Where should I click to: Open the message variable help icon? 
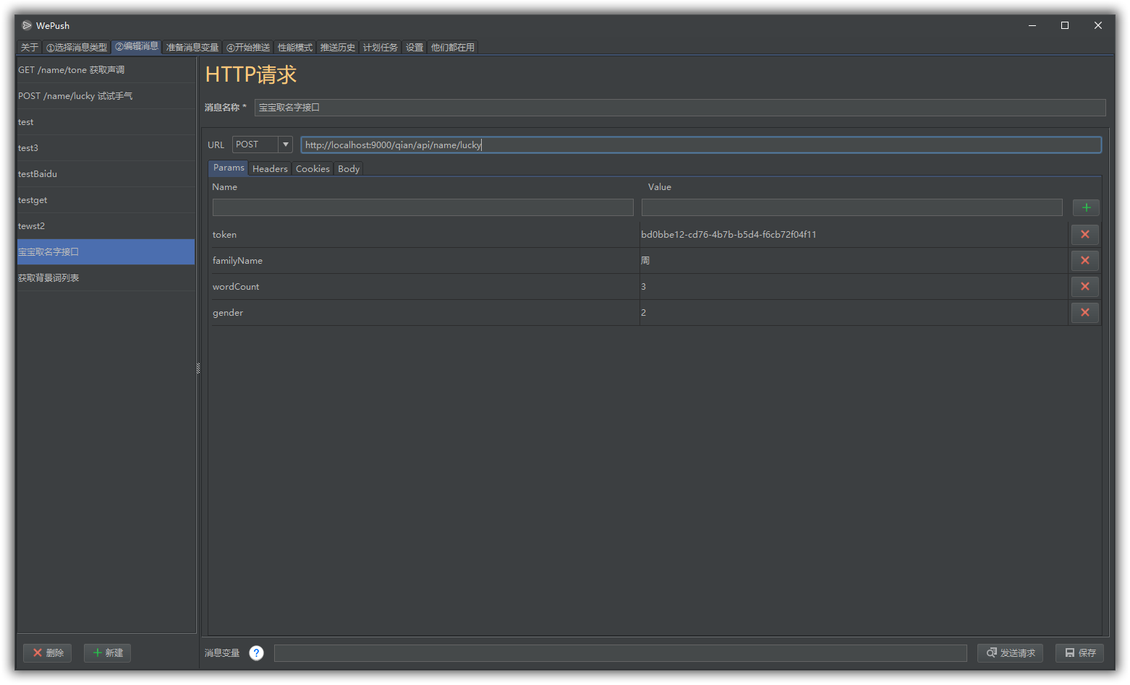256,653
